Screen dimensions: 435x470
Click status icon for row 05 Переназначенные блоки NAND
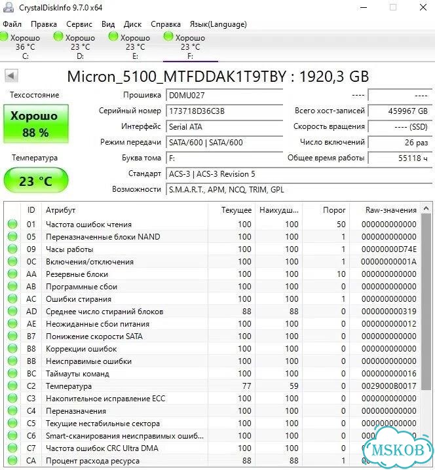[x=12, y=236]
